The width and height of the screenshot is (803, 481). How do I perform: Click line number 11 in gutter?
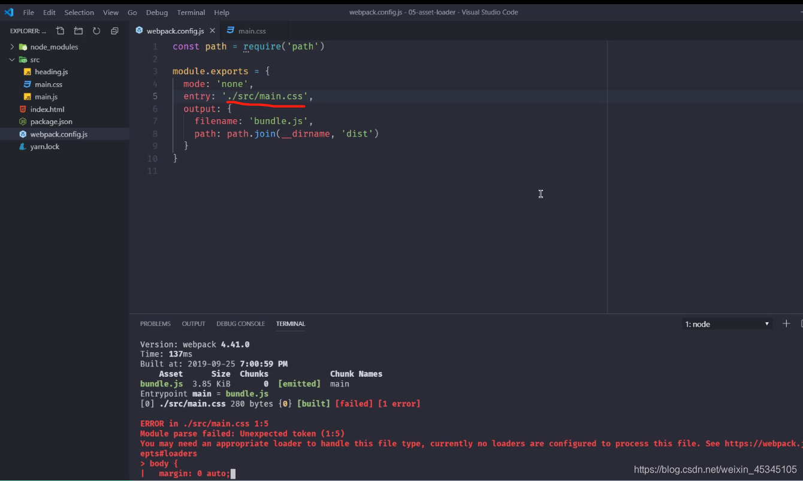pyautogui.click(x=152, y=171)
